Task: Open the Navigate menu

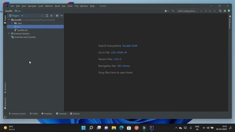Action: [x=32, y=6]
